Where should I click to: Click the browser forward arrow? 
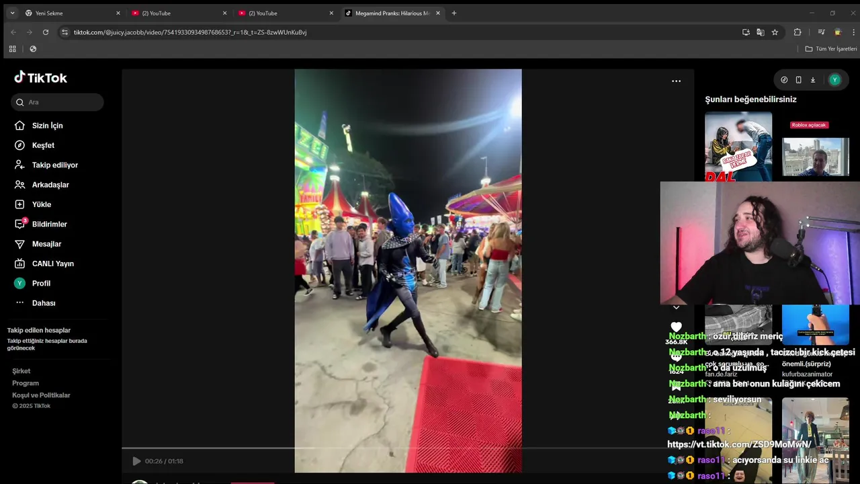[x=29, y=32]
